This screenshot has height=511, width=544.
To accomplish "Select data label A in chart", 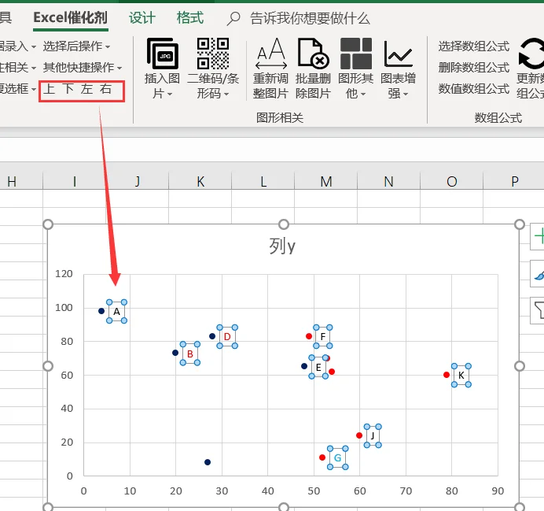I will (x=116, y=312).
